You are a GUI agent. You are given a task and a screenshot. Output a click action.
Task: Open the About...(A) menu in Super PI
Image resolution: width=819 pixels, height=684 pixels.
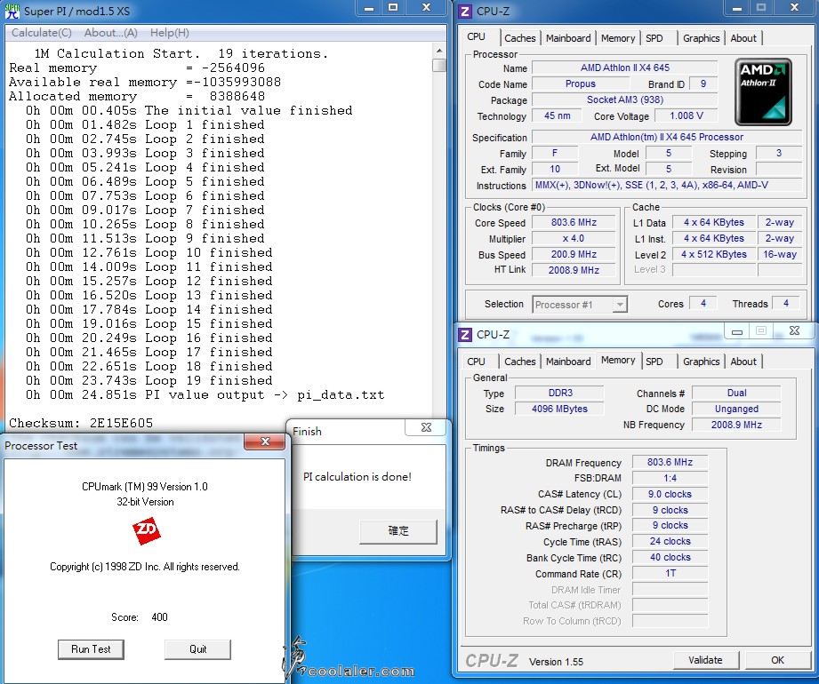111,33
